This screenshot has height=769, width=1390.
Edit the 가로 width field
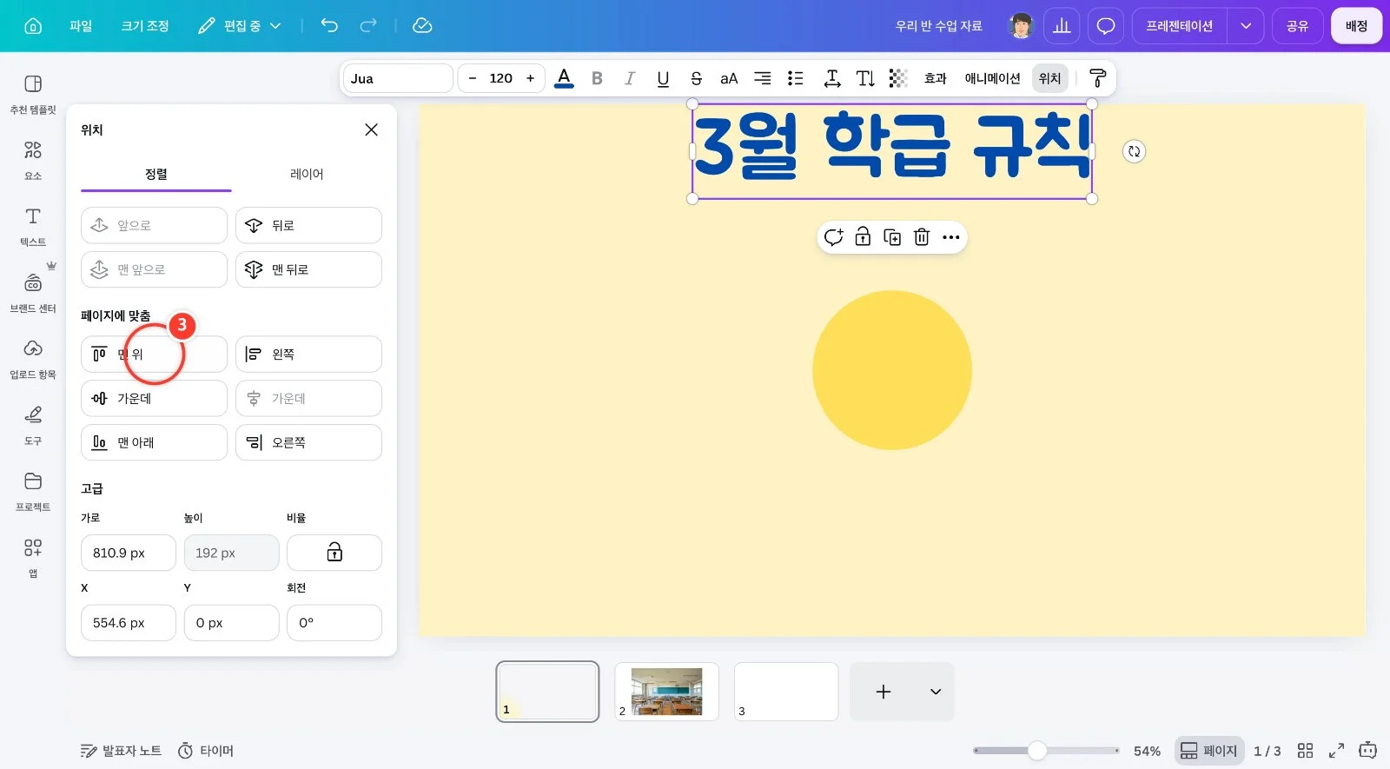129,553
